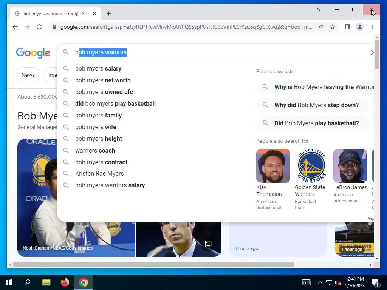Click the image gallery icon on photo

[x=208, y=244]
